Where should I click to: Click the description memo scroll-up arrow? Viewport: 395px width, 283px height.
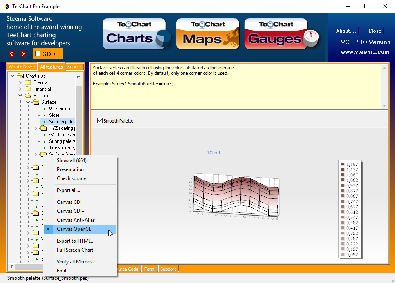[x=384, y=68]
